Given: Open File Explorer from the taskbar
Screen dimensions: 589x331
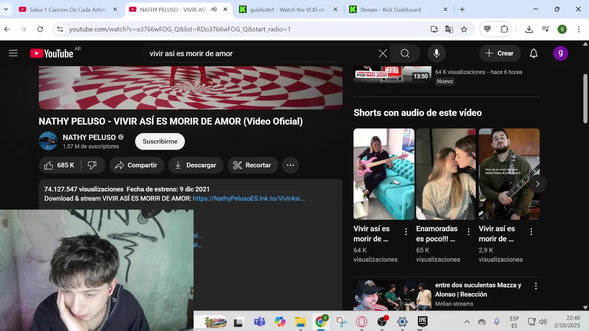Looking at the screenshot, I should coord(300,322).
